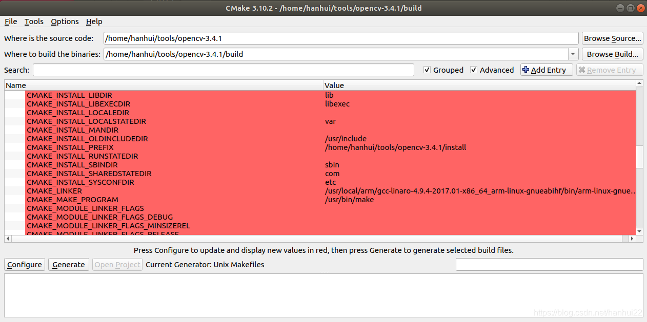Open the Help menu
The image size is (647, 322).
[94, 22]
